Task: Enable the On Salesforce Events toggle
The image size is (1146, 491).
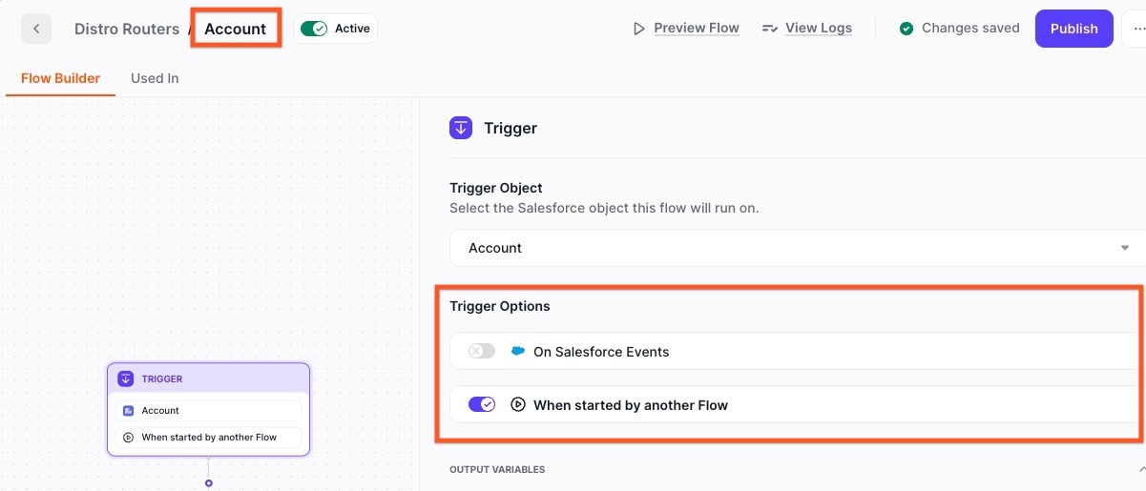Action: (x=482, y=352)
